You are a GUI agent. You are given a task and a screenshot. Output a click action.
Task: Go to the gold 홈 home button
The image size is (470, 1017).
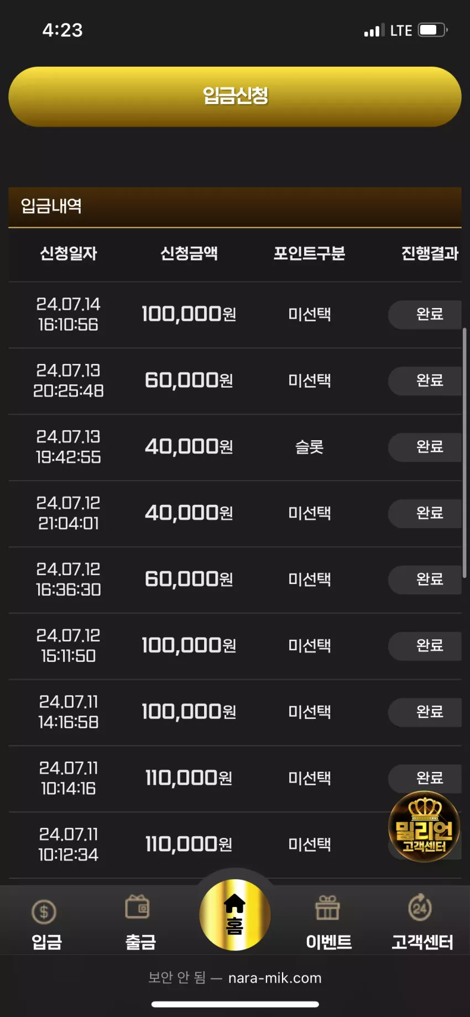click(235, 915)
